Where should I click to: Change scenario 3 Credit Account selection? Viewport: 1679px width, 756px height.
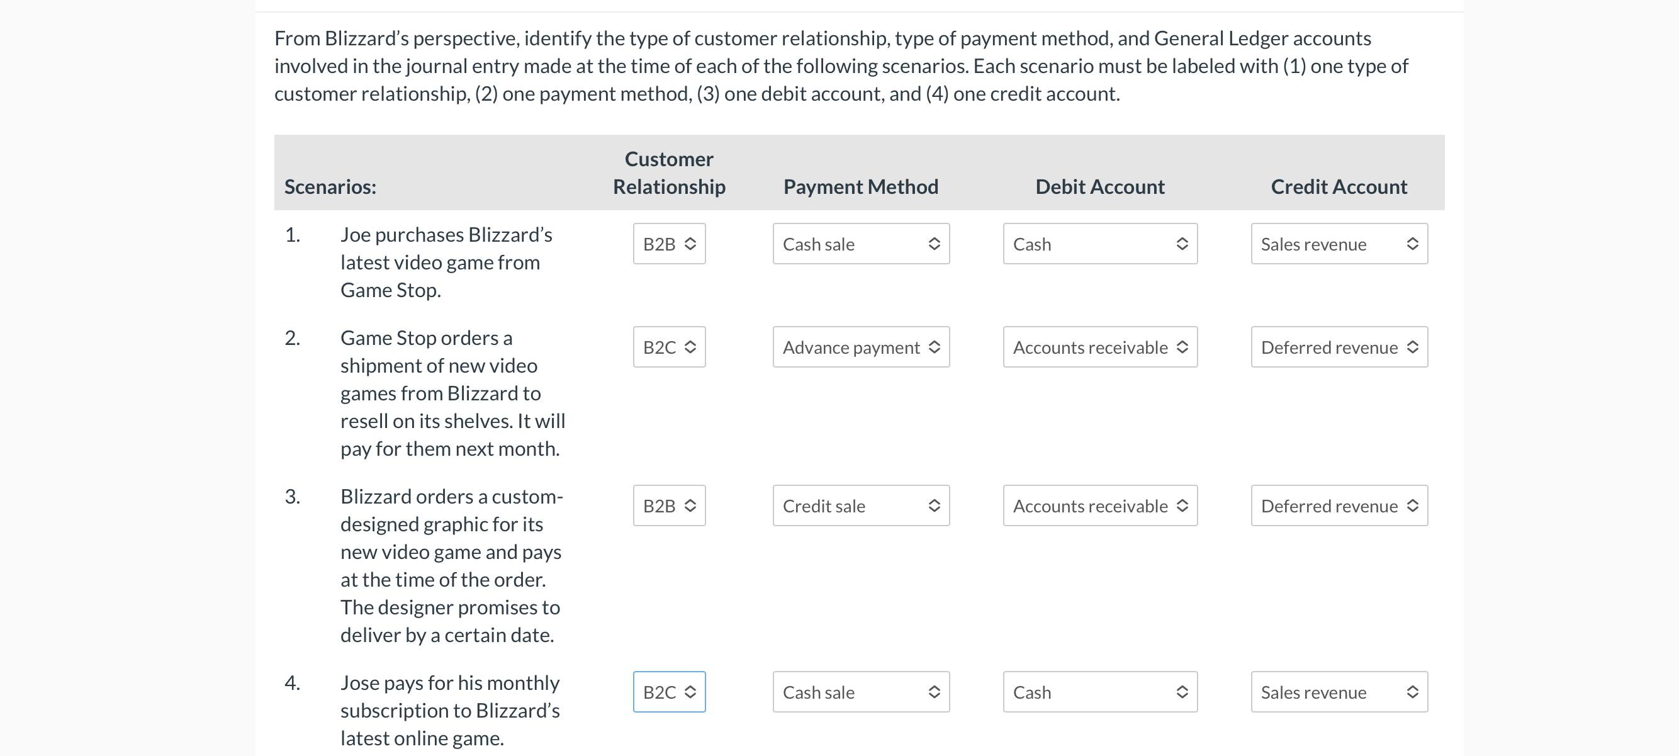pos(1339,505)
